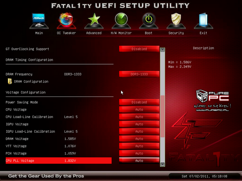242x181 pixels.
Task: Select the DRAM Frequency row label
Action: point(19,74)
